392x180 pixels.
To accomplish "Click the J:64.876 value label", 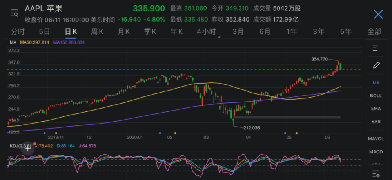I will [x=87, y=146].
